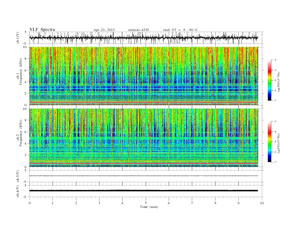Click the ch.2 spectrogram color bar
Screen dimensions: 295x228
(x=269, y=142)
